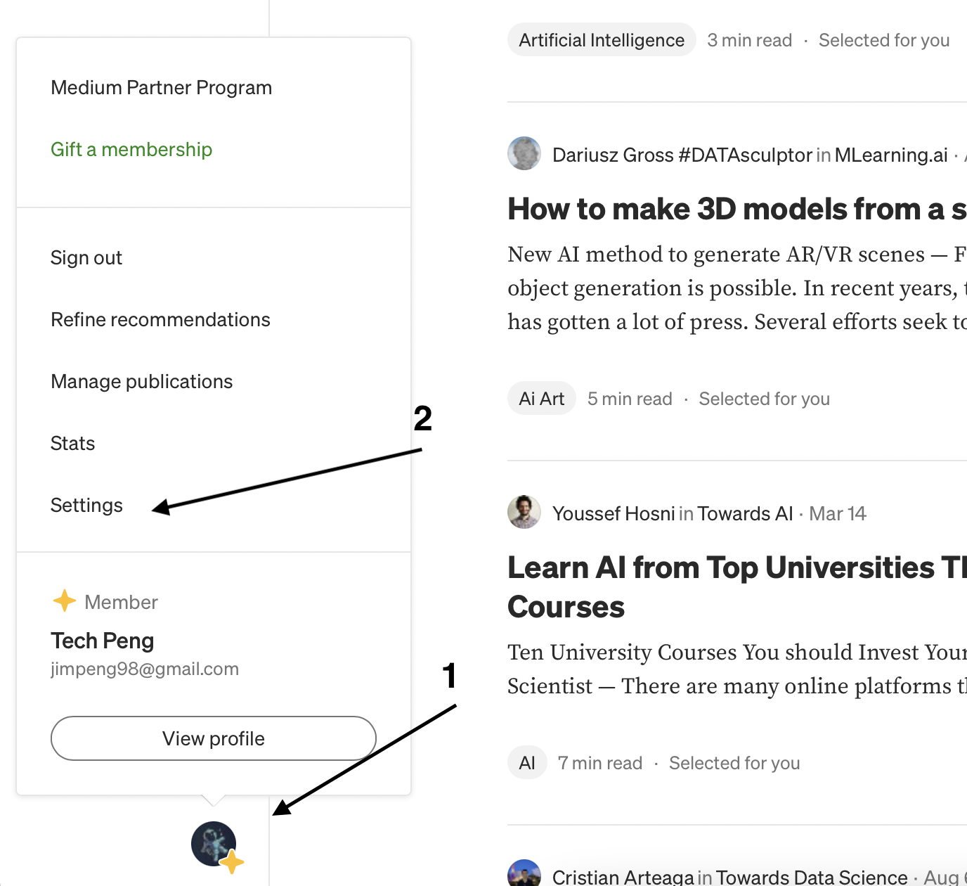The image size is (967, 886).
Task: Open Stats from profile menu
Action: tap(73, 443)
